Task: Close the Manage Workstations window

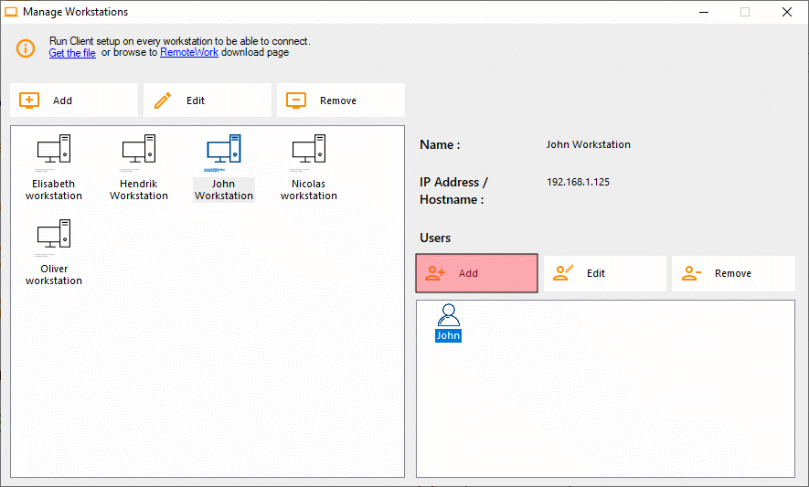Action: tap(787, 12)
